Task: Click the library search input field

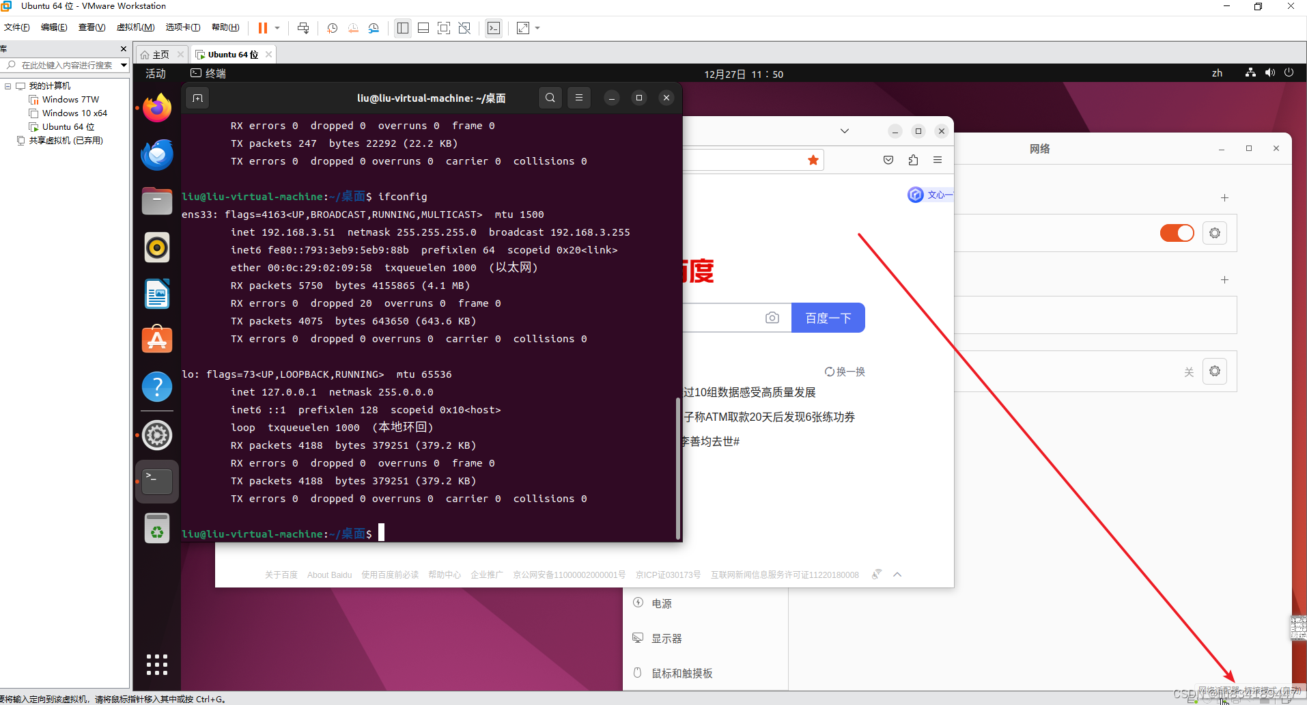Action: coord(66,66)
